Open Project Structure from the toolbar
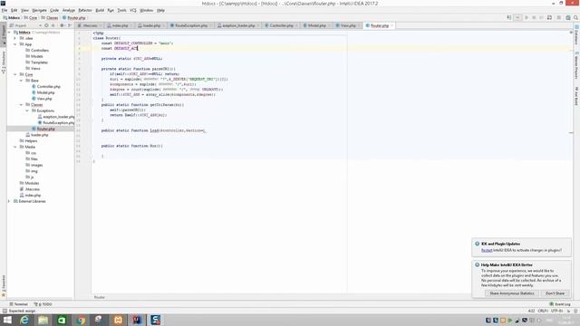The height and width of the screenshot is (326, 580). point(568,17)
